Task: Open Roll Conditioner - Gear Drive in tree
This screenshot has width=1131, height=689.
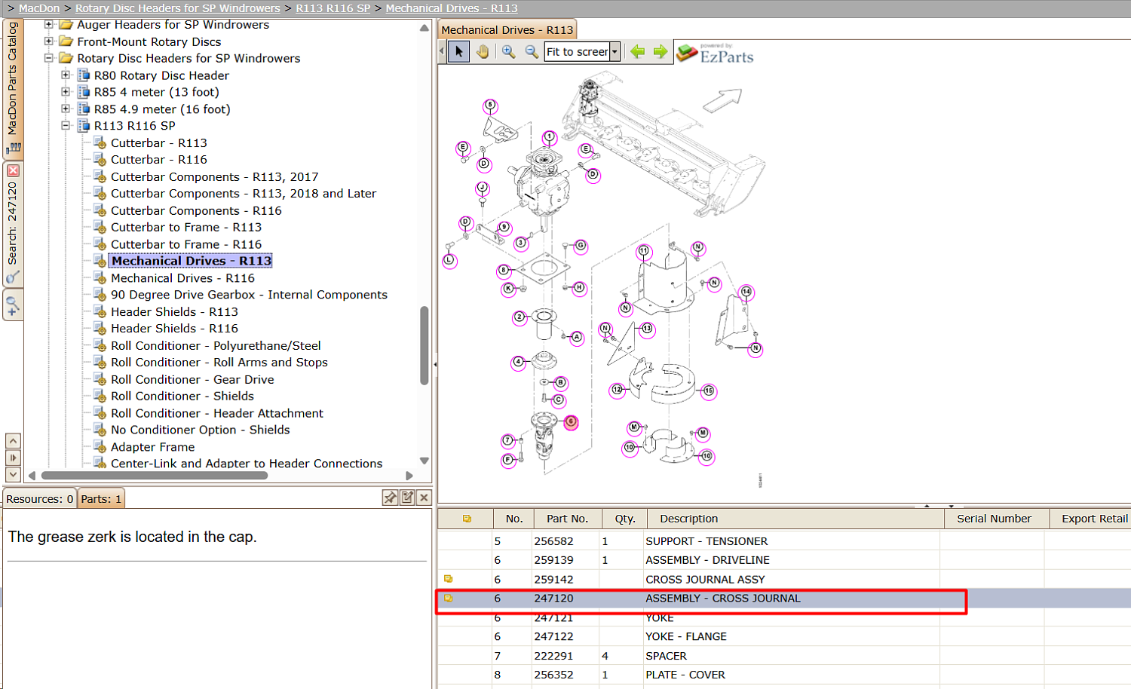Action: pos(192,379)
